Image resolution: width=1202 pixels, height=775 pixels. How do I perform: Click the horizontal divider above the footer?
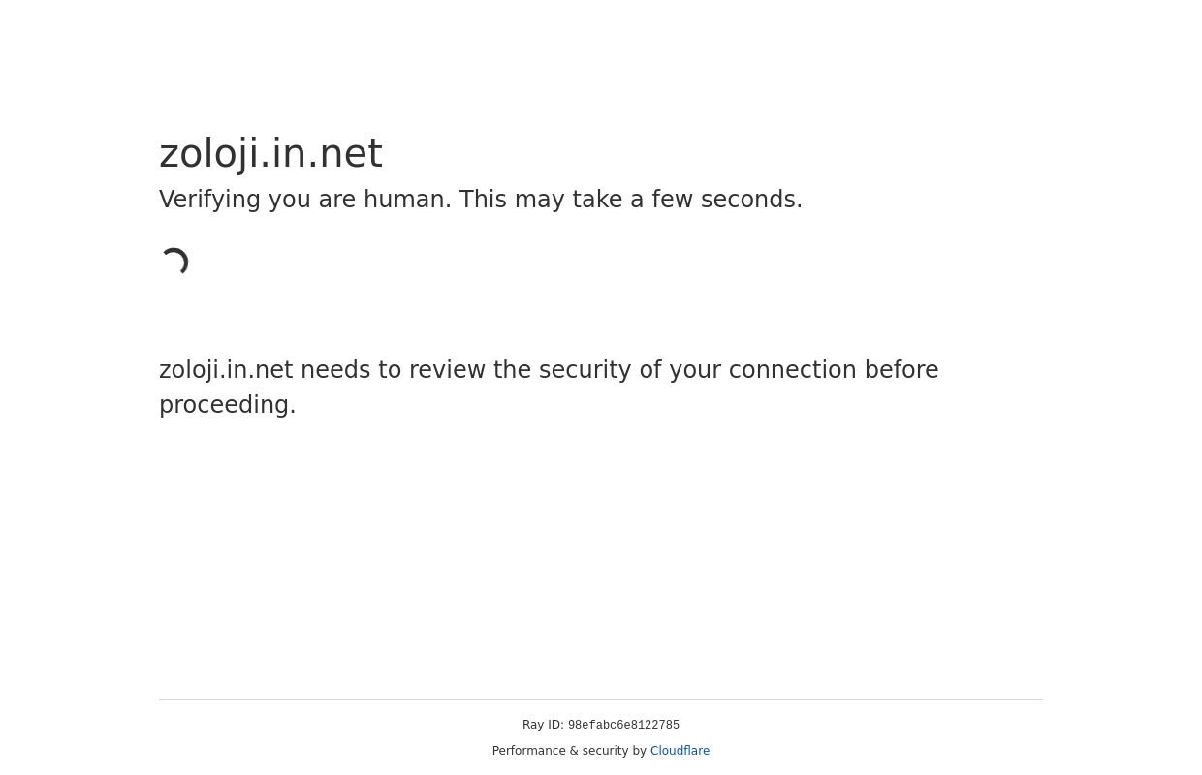tap(601, 699)
